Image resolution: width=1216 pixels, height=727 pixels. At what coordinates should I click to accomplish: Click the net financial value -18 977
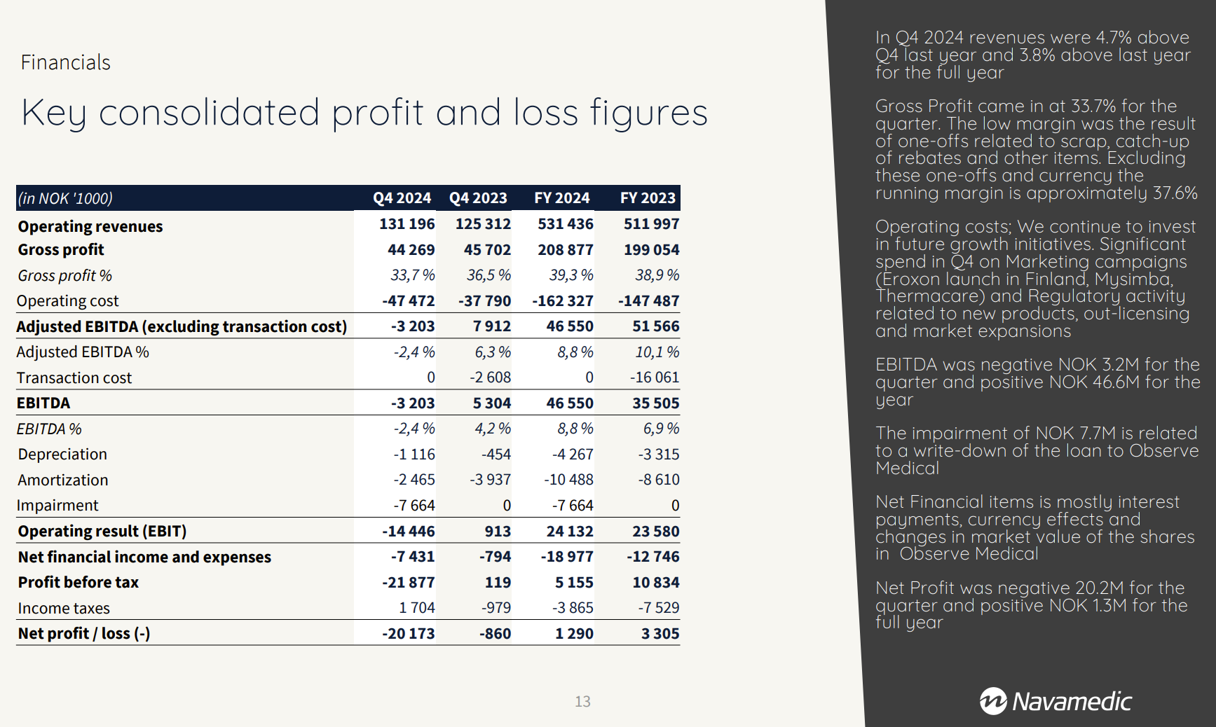click(567, 557)
